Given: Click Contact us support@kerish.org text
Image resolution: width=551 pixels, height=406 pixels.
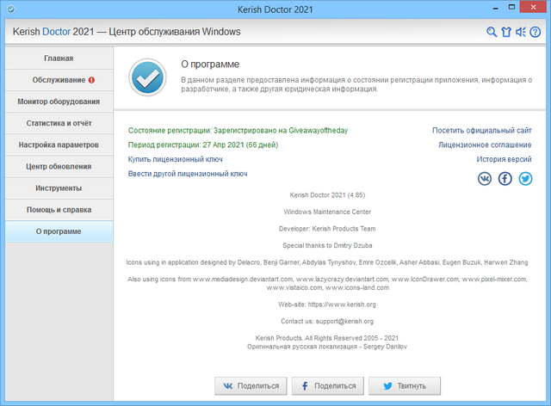Looking at the screenshot, I should tap(327, 322).
